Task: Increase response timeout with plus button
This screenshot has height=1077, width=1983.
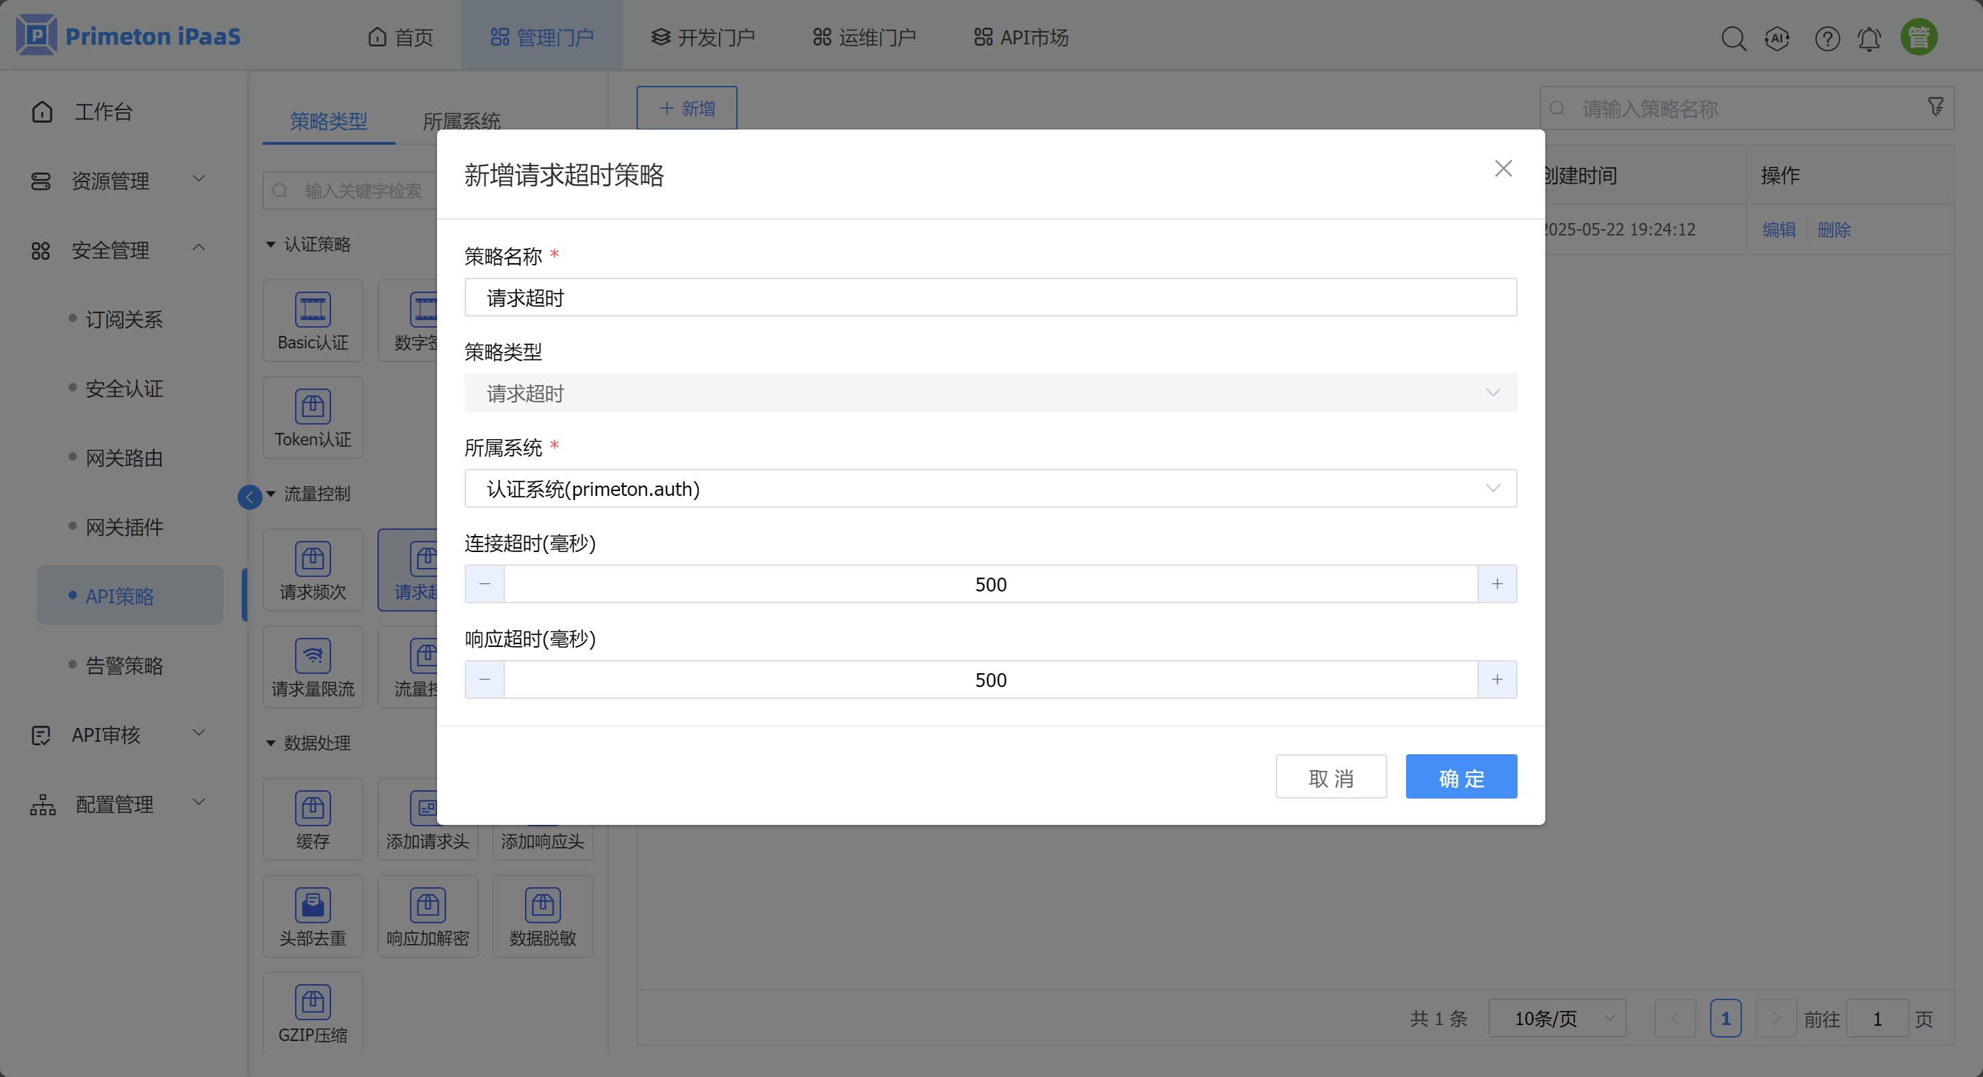Action: pyautogui.click(x=1497, y=679)
